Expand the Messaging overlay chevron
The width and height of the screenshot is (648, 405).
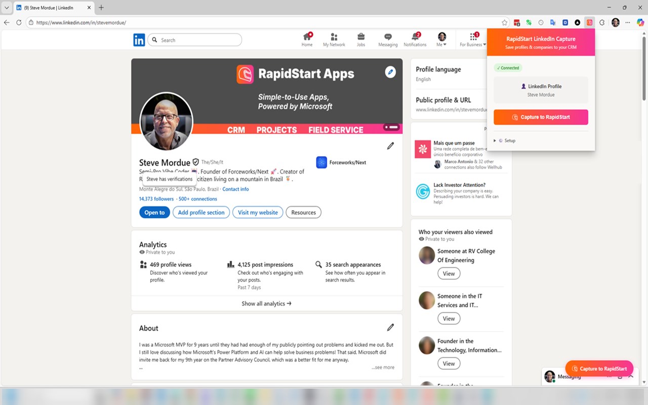631,377
